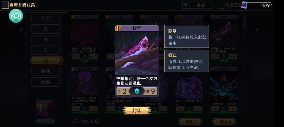Tap the green gamepad floating icon
The height and width of the screenshot is (127, 284).
click(16, 16)
